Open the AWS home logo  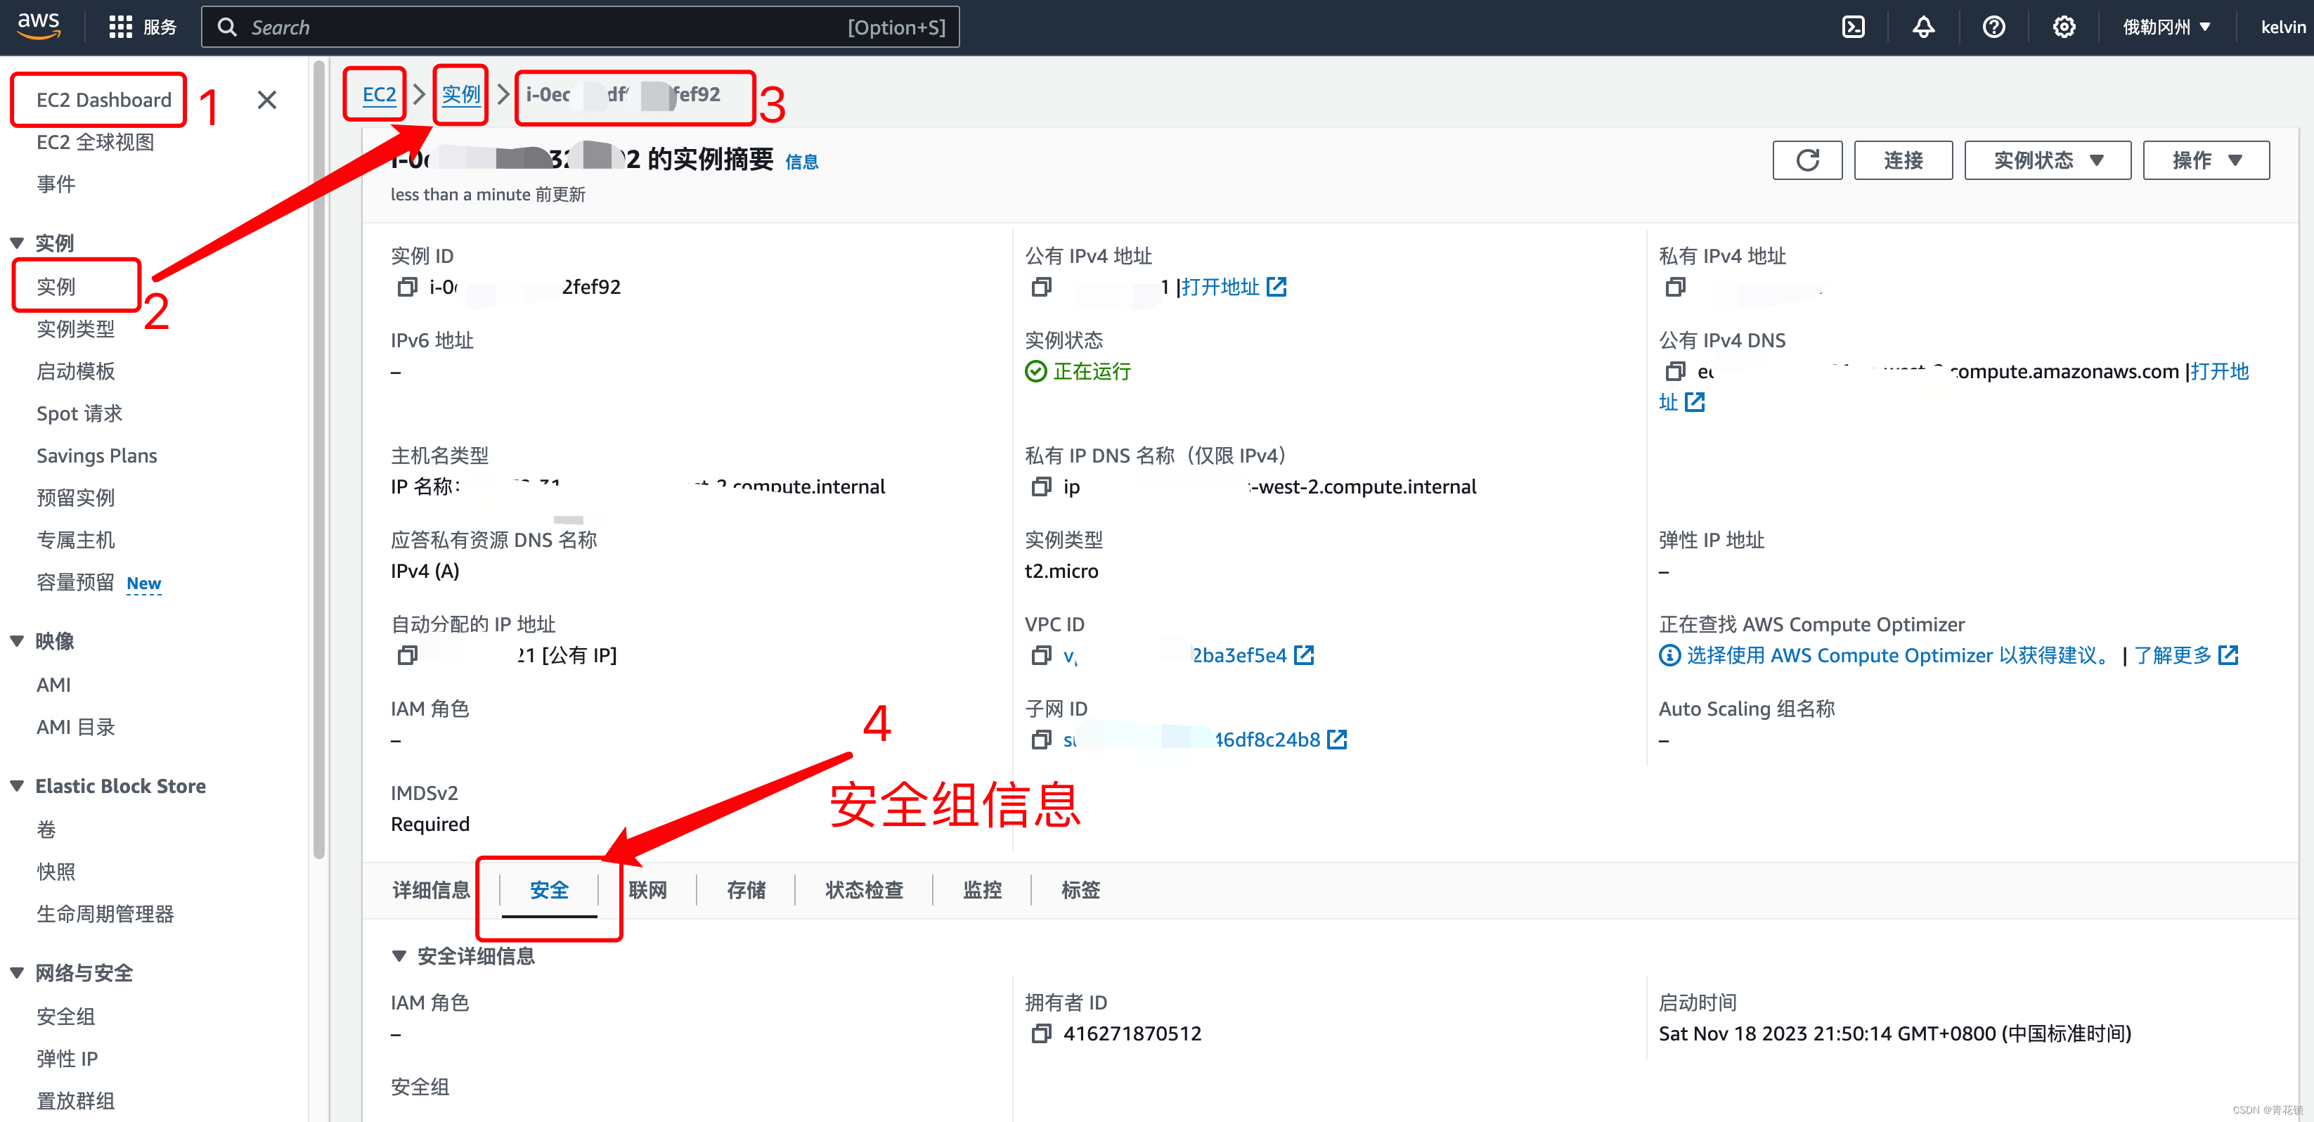coord(39,26)
